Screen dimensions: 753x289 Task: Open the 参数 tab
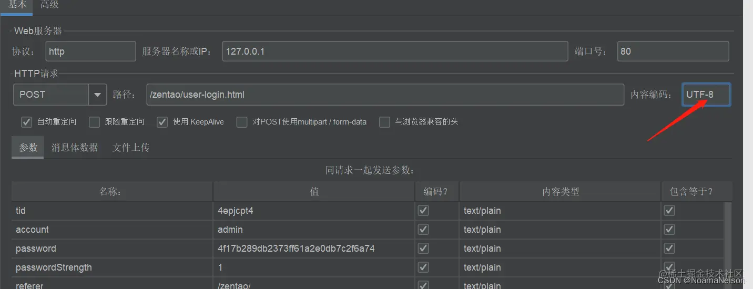28,148
